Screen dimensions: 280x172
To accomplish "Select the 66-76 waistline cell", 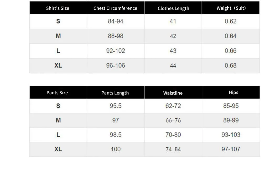I will [173, 120].
